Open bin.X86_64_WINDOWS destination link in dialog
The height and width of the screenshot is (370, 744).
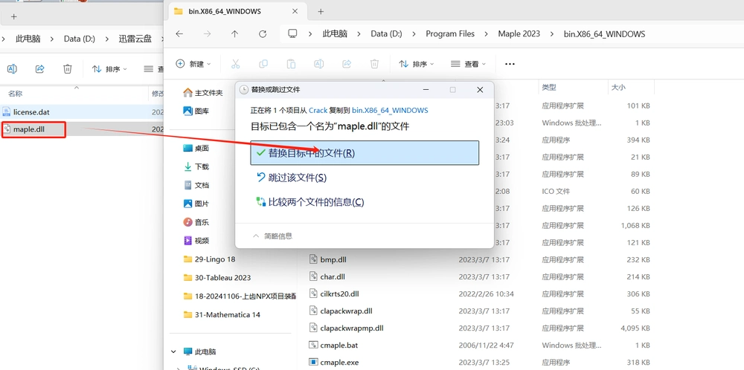click(x=390, y=110)
